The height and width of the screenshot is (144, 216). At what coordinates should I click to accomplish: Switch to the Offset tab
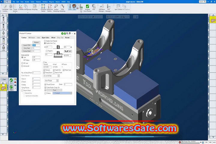[53, 37]
